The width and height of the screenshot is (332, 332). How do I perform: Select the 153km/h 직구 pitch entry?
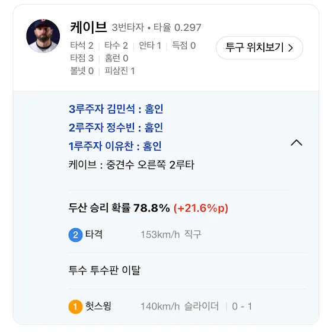171,235
